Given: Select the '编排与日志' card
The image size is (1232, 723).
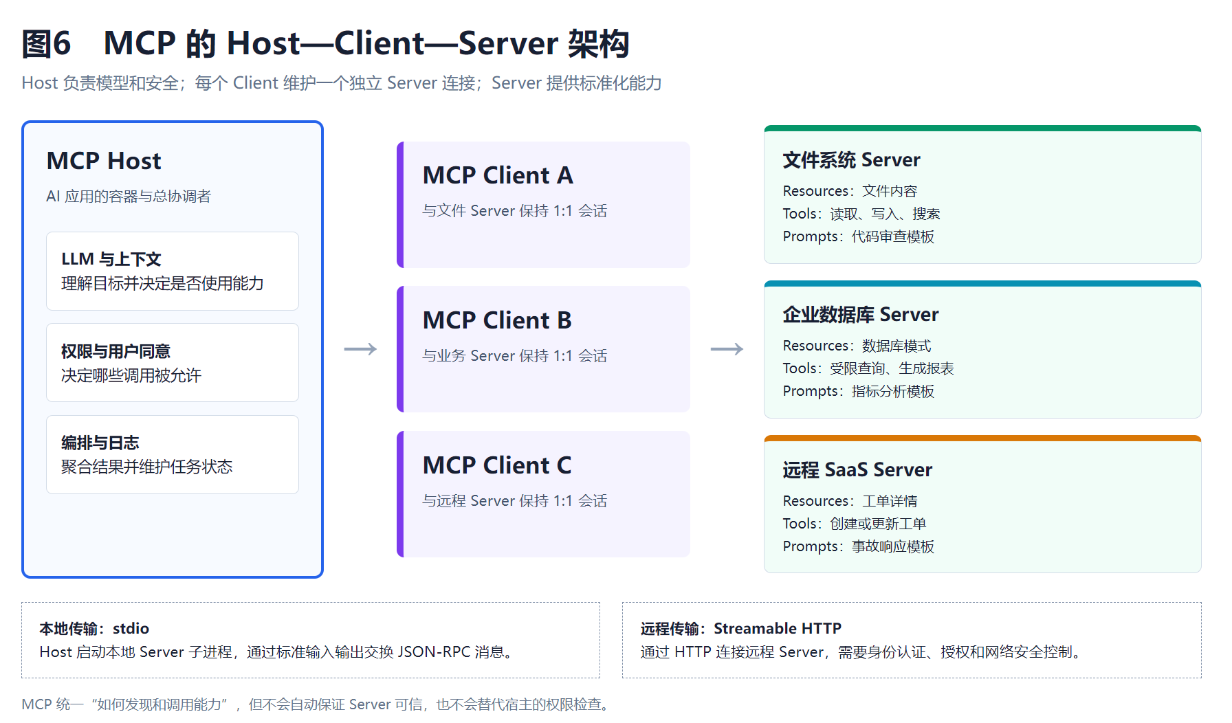Looking at the screenshot, I should tap(173, 454).
